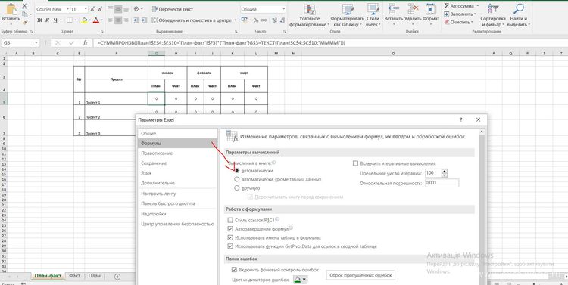This screenshot has width=568, height=285.
Task: Click Объединить и поместить в центре
Action: tap(192, 20)
